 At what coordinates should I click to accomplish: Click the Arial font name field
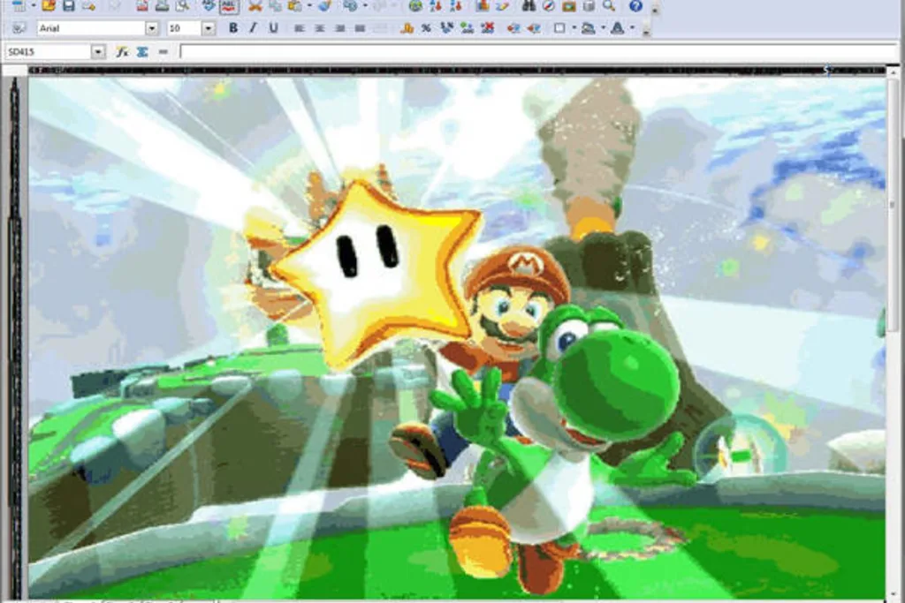[x=91, y=27]
